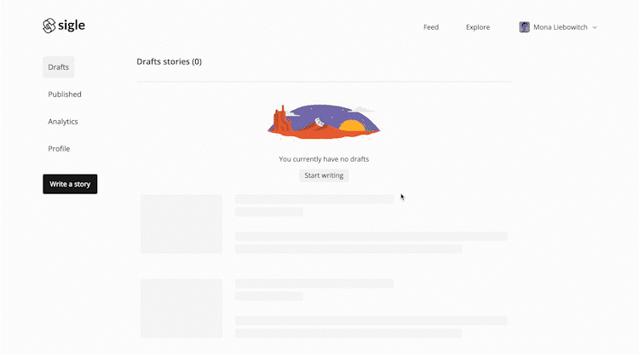The image size is (639, 355).
Task: Open the Explore page
Action: coord(478,27)
